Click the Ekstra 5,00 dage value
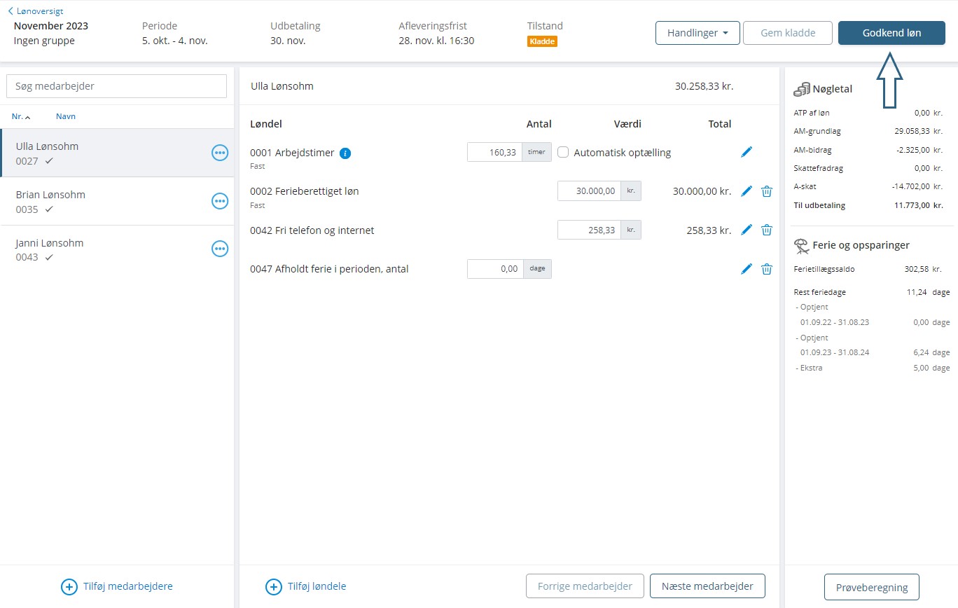958x608 pixels. 931,368
